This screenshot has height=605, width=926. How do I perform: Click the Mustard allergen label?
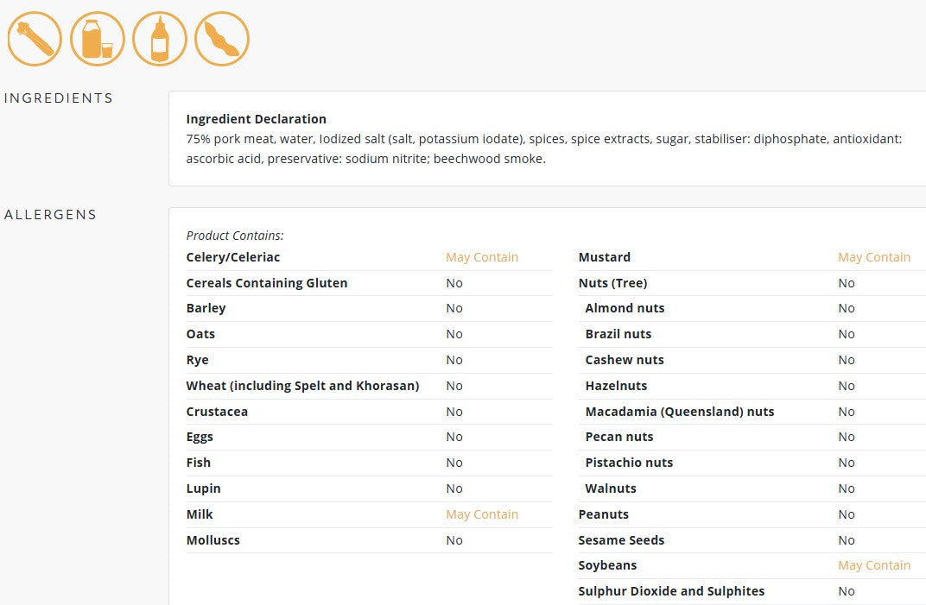[x=605, y=257]
